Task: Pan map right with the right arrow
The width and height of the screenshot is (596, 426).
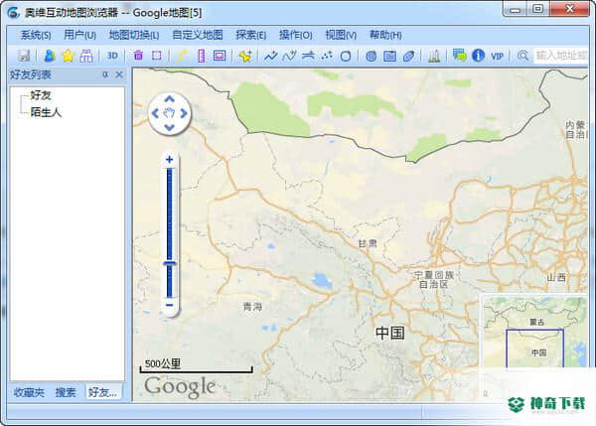Action: (184, 113)
